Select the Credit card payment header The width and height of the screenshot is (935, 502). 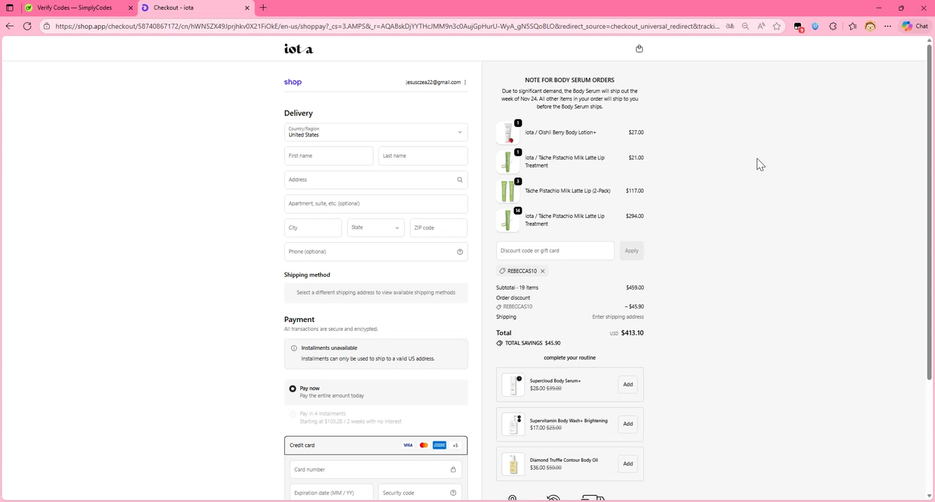coord(376,445)
